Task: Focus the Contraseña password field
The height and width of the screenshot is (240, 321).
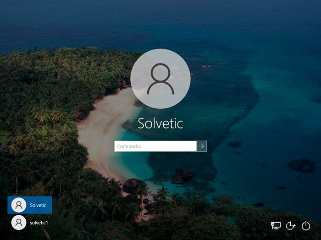Action: pyautogui.click(x=155, y=146)
